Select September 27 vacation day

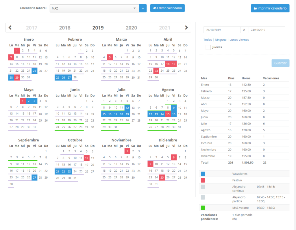pyautogui.click(x=34, y=177)
